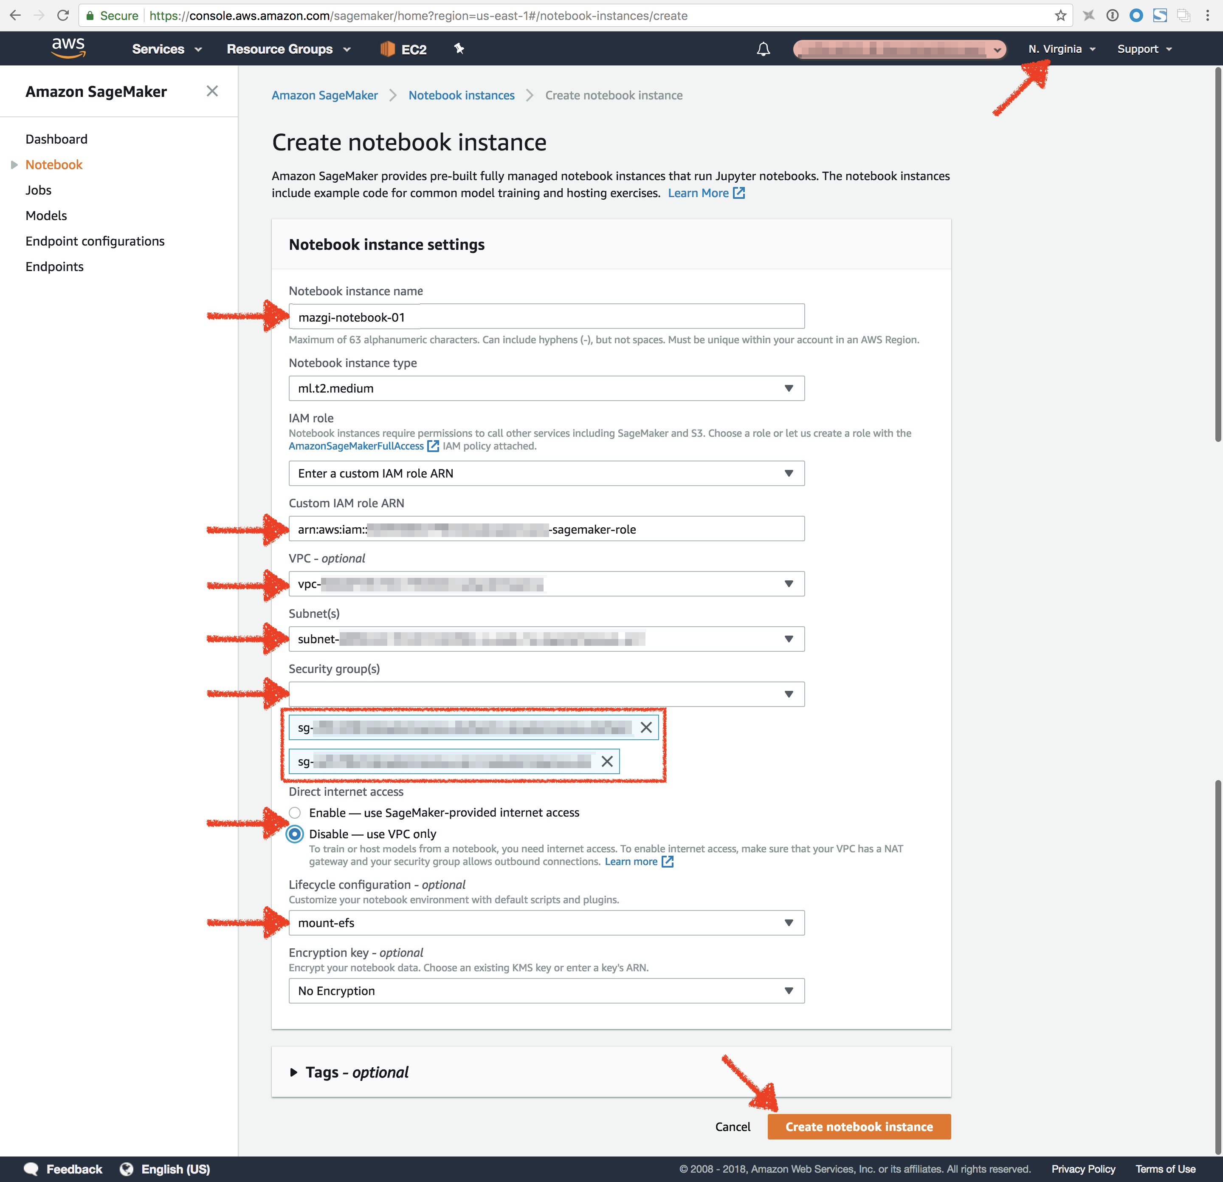Open the Learn More external link icon
1223x1182 pixels.
point(739,193)
